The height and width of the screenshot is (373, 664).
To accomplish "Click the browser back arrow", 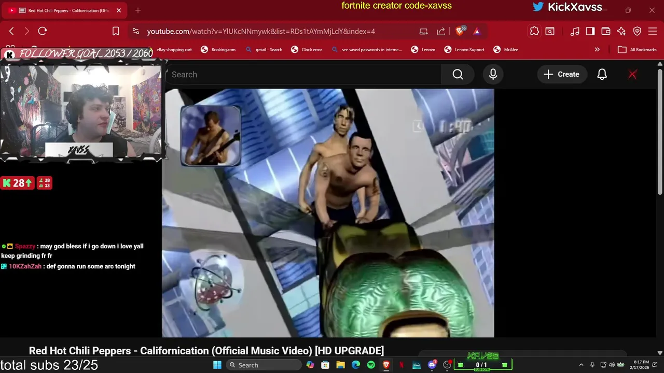I will coord(11,31).
